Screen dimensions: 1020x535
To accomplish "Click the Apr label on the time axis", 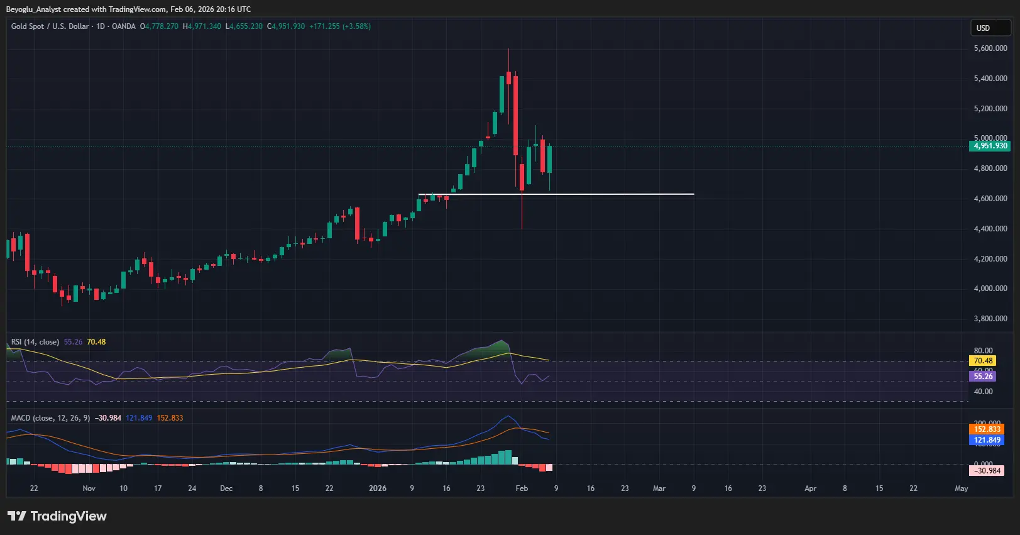I will coord(811,488).
